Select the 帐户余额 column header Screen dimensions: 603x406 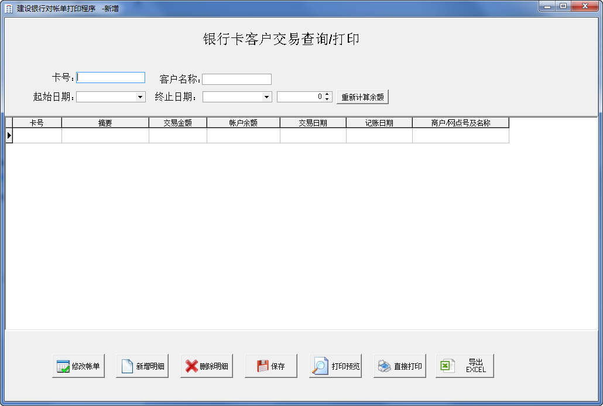click(x=244, y=123)
